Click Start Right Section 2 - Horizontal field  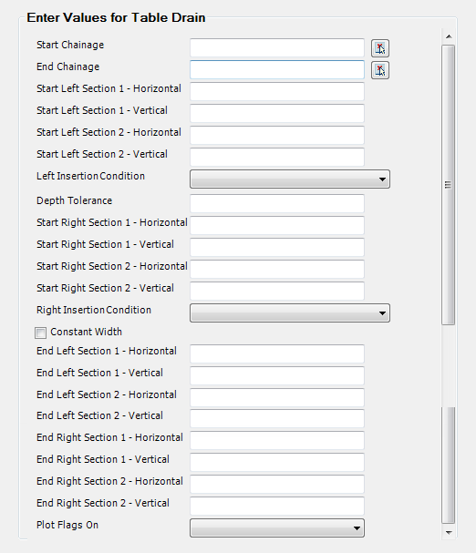point(277,269)
